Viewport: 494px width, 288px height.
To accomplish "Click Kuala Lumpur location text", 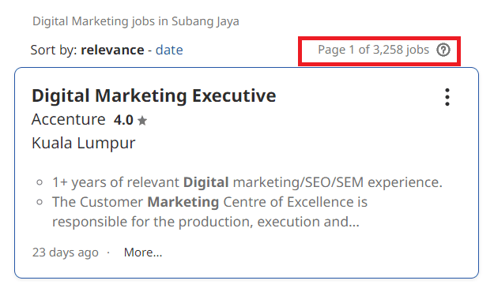I will [84, 143].
